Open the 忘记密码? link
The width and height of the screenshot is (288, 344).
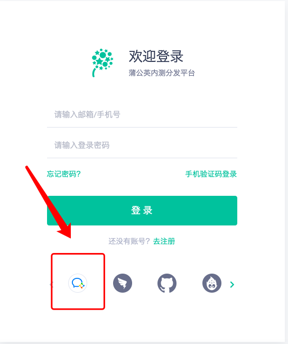click(64, 174)
